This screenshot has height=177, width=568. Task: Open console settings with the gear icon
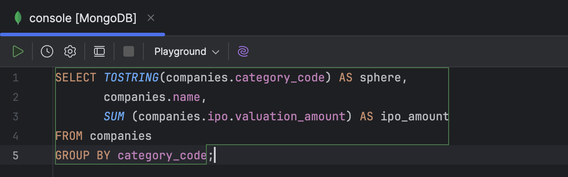[70, 52]
